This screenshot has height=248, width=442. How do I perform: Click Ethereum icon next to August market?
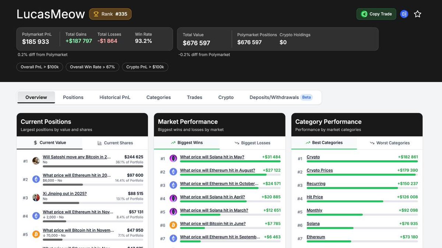point(173,172)
